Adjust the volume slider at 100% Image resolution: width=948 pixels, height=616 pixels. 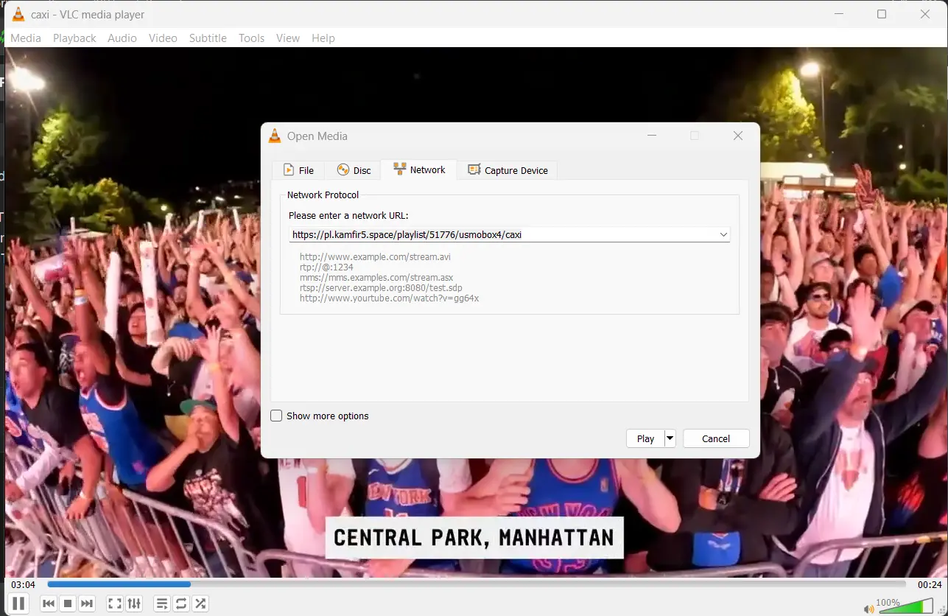[x=905, y=606]
